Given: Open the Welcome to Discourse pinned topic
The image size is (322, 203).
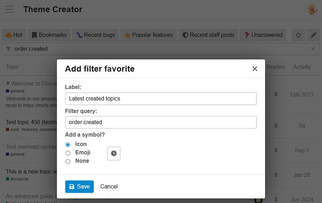Looking at the screenshot, I should [34, 84].
